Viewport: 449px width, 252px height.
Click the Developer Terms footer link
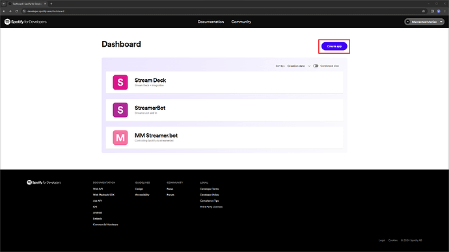pyautogui.click(x=210, y=189)
